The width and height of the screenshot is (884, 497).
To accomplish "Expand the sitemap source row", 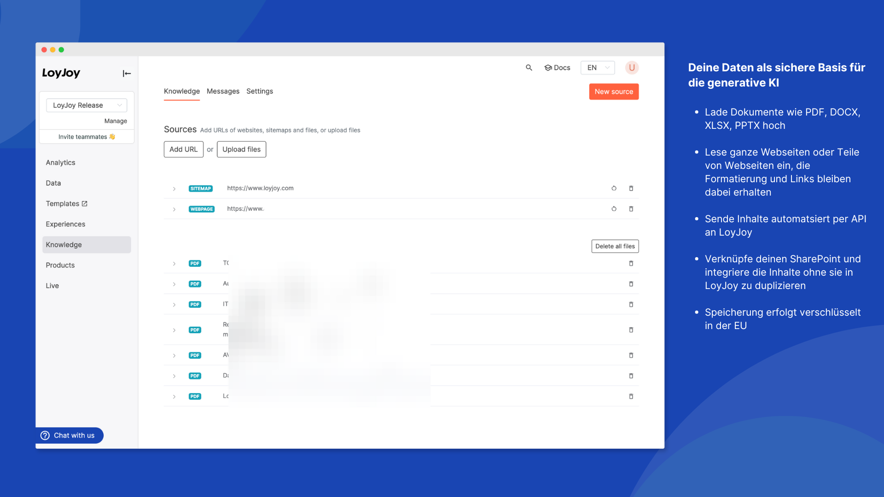I will 174,189.
